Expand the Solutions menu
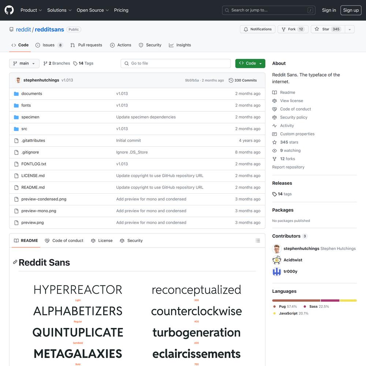The height and width of the screenshot is (366, 366). point(59,10)
